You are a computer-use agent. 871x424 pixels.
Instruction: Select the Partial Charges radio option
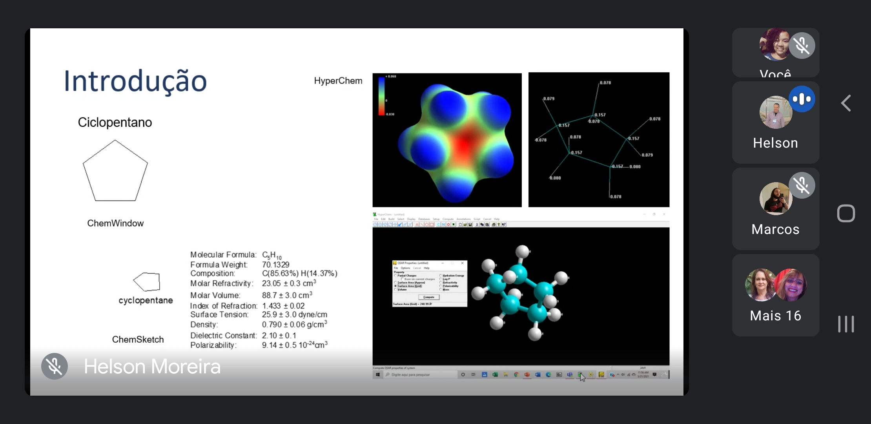click(395, 276)
